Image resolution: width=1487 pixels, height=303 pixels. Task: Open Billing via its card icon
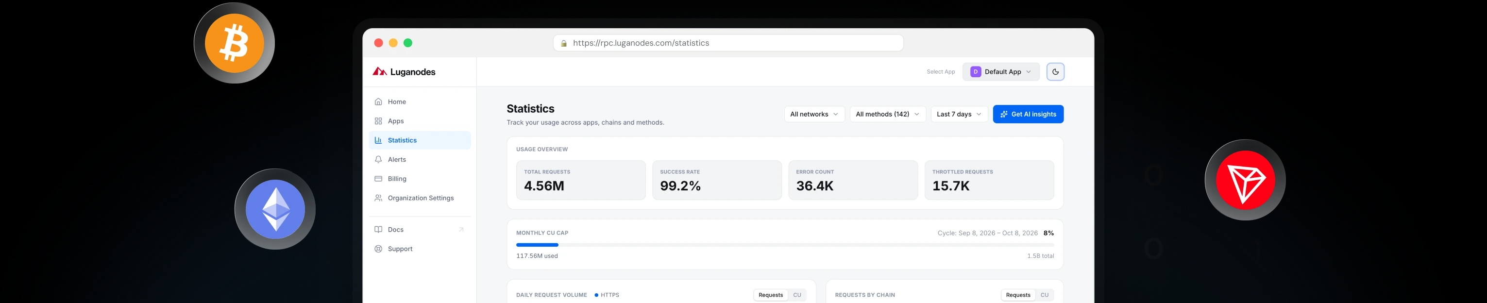tap(378, 179)
